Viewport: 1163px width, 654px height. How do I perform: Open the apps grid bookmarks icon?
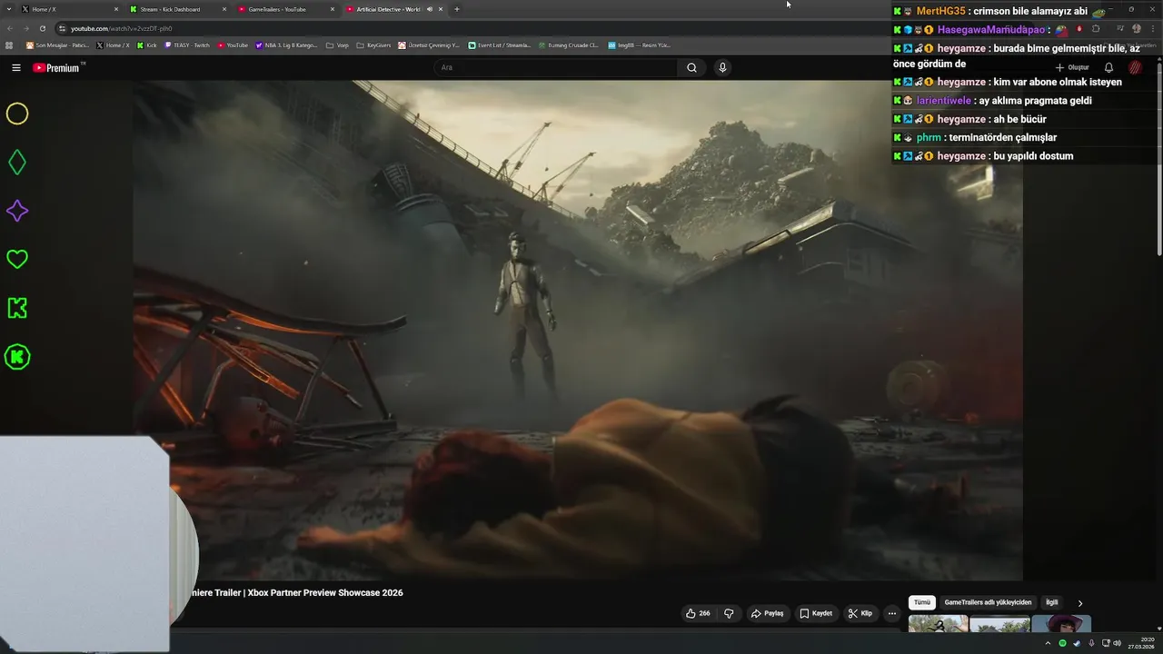click(x=9, y=45)
